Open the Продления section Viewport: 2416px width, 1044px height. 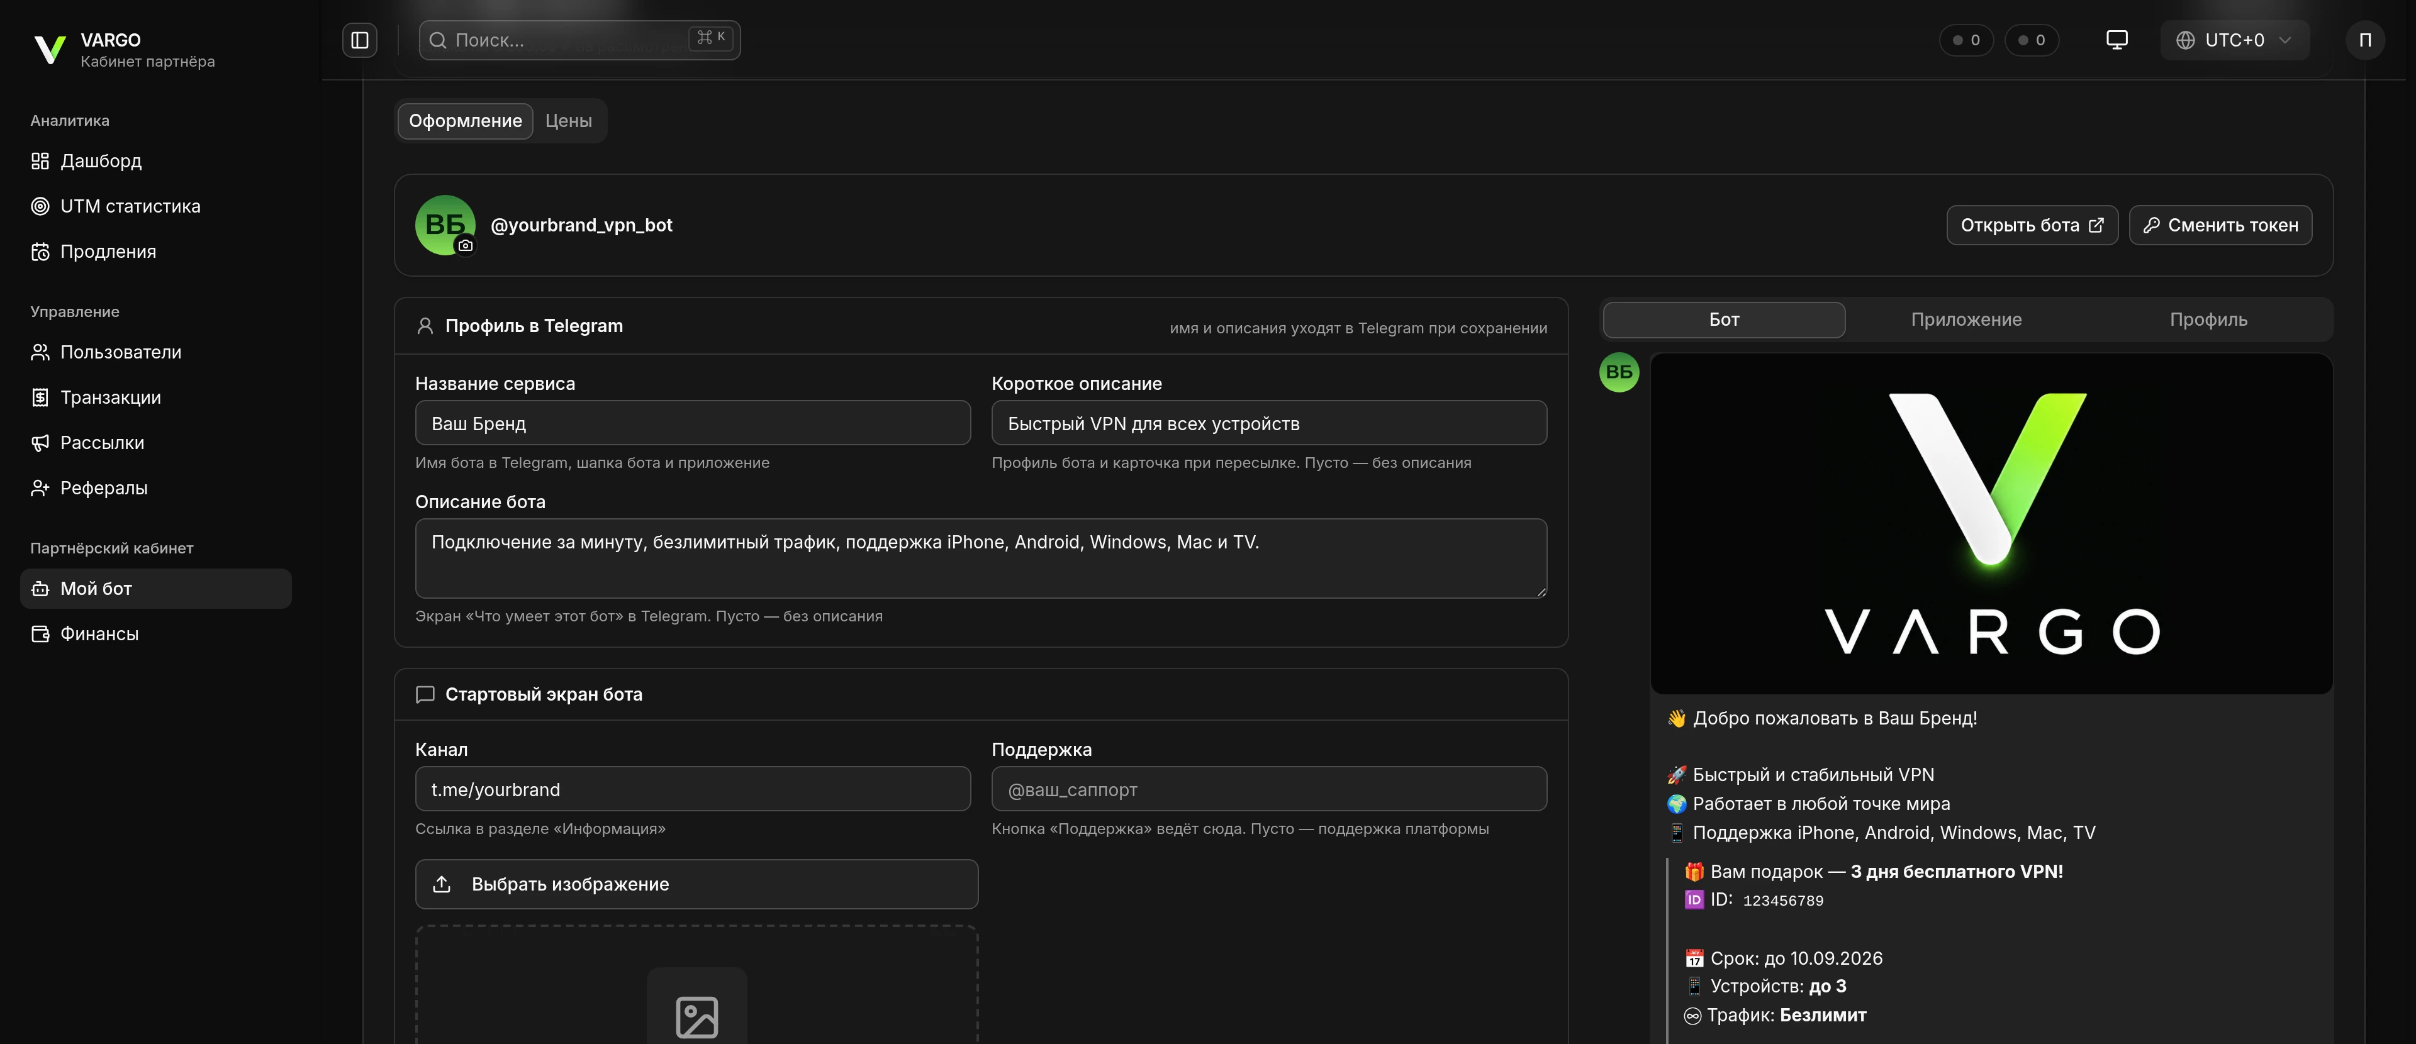(155, 251)
